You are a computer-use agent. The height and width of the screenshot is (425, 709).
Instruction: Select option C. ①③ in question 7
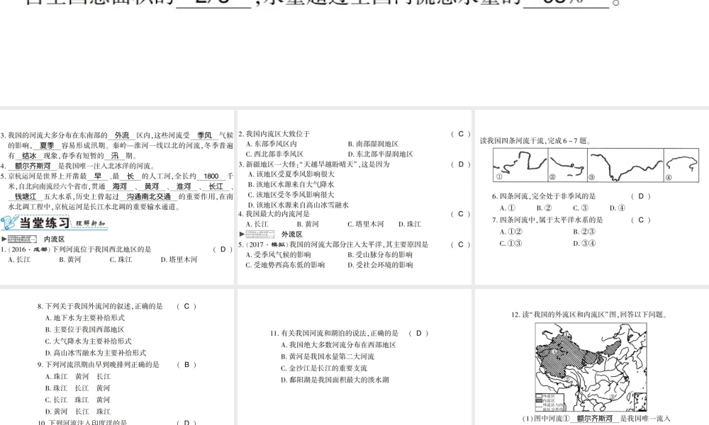(510, 244)
